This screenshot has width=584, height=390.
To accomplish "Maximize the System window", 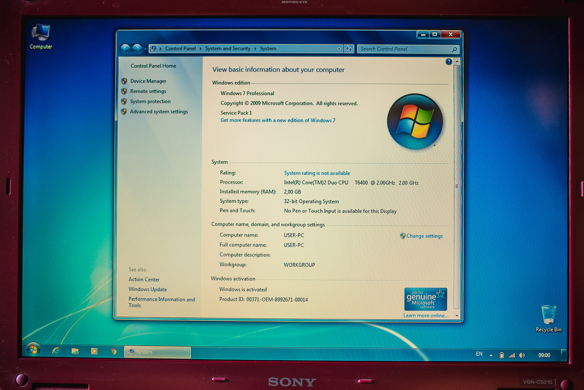I will pyautogui.click(x=434, y=35).
